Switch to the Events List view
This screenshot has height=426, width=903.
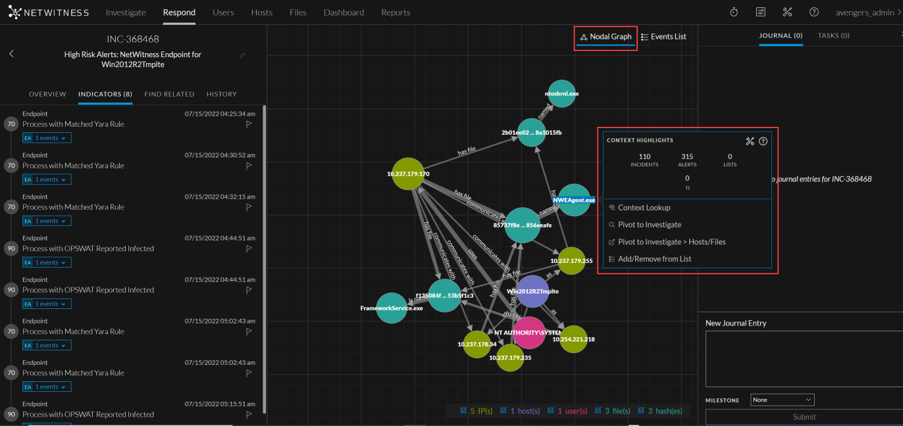663,37
